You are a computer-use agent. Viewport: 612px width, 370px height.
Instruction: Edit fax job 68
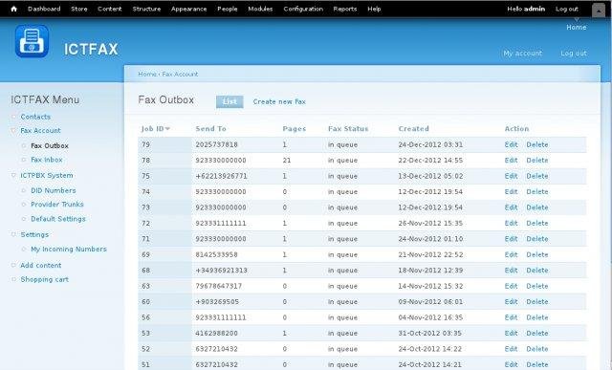[x=511, y=270]
